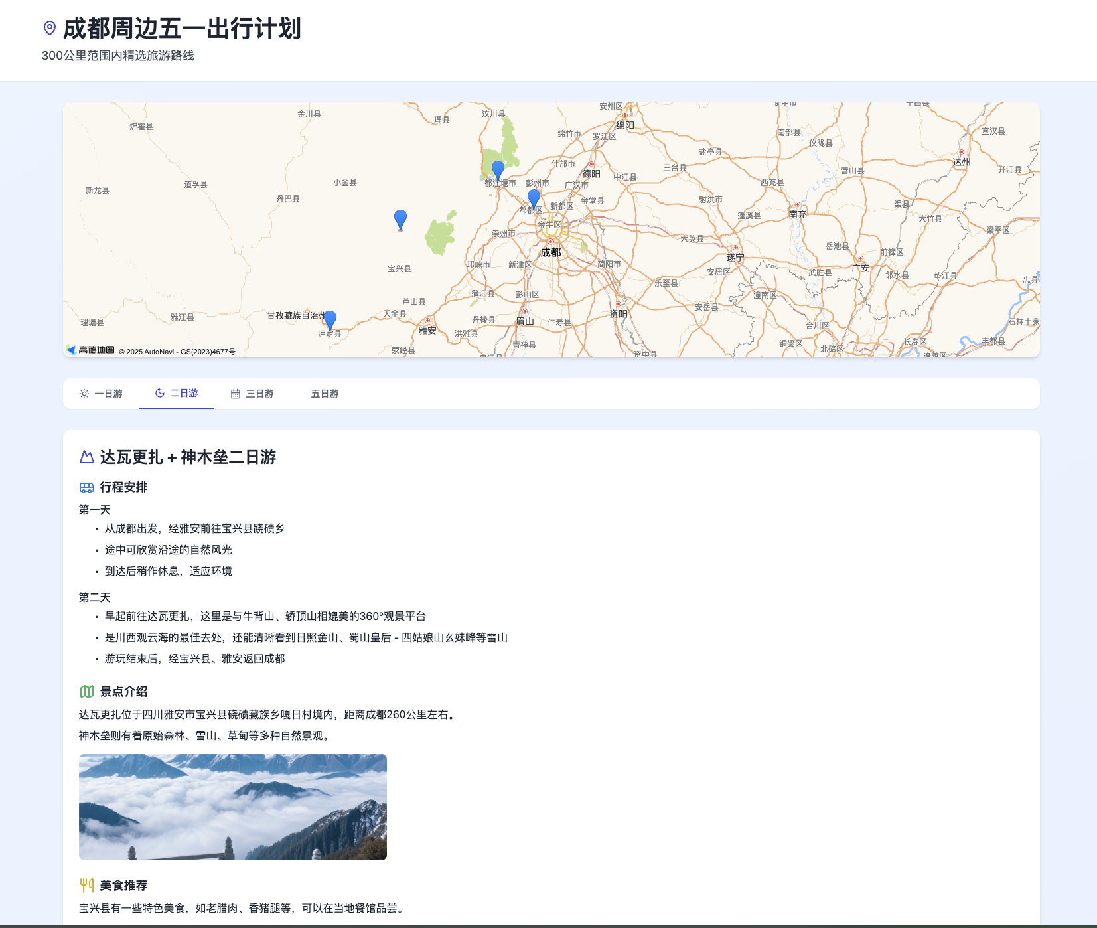Select the blue map marker at 泸定县

click(330, 320)
